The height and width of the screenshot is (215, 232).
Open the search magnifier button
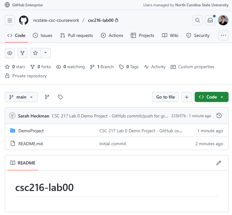click(x=197, y=20)
